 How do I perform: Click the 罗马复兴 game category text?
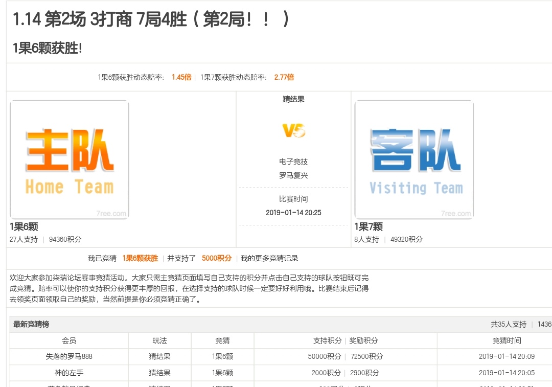pos(293,175)
